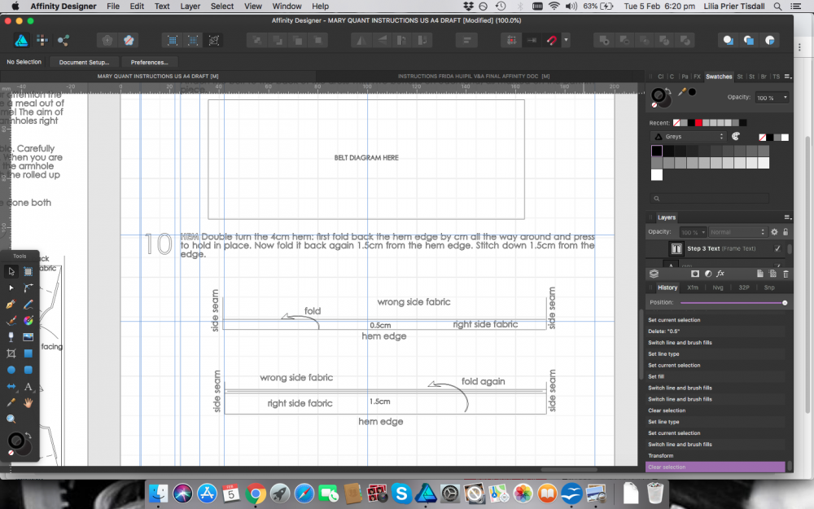
Task: Select the Vector Brush tool
Action: (x=11, y=320)
